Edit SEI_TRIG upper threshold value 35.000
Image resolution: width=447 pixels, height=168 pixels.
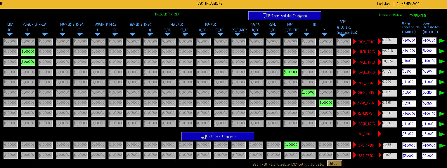(409, 156)
